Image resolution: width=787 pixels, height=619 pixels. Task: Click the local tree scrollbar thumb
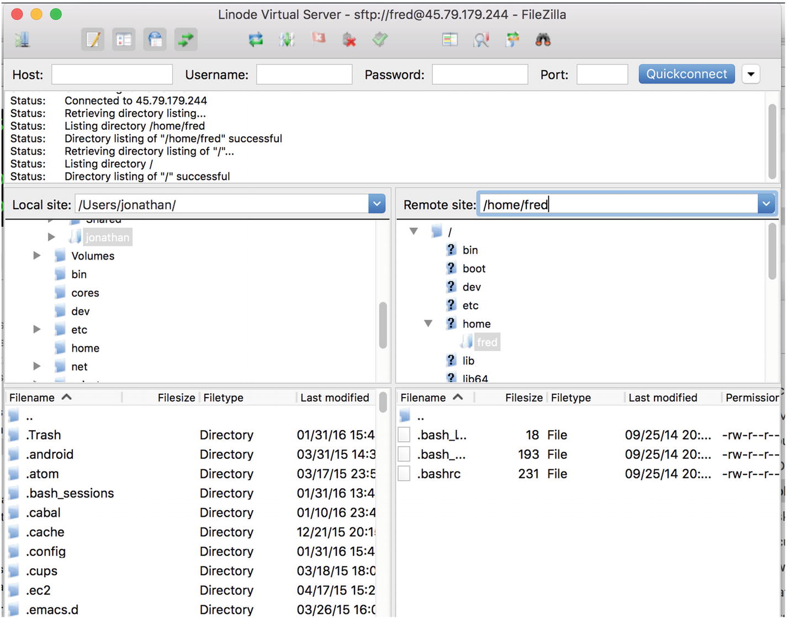click(x=383, y=325)
